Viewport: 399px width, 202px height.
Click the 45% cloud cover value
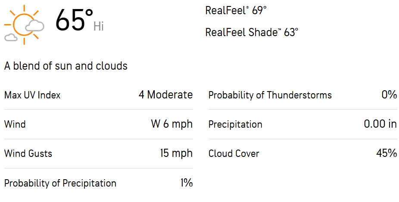coord(387,153)
